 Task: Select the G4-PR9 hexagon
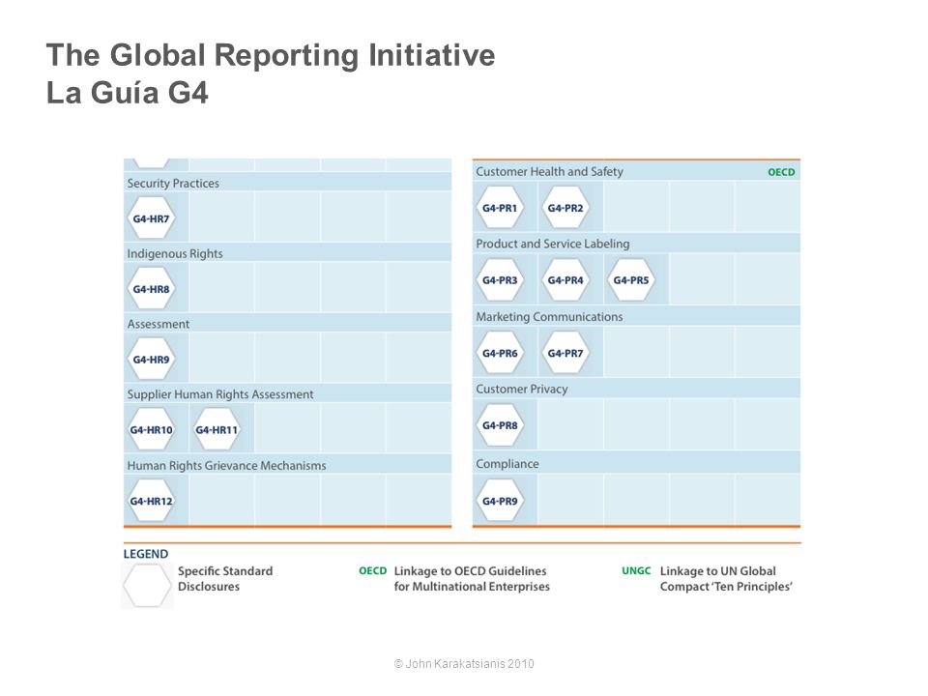(x=500, y=501)
